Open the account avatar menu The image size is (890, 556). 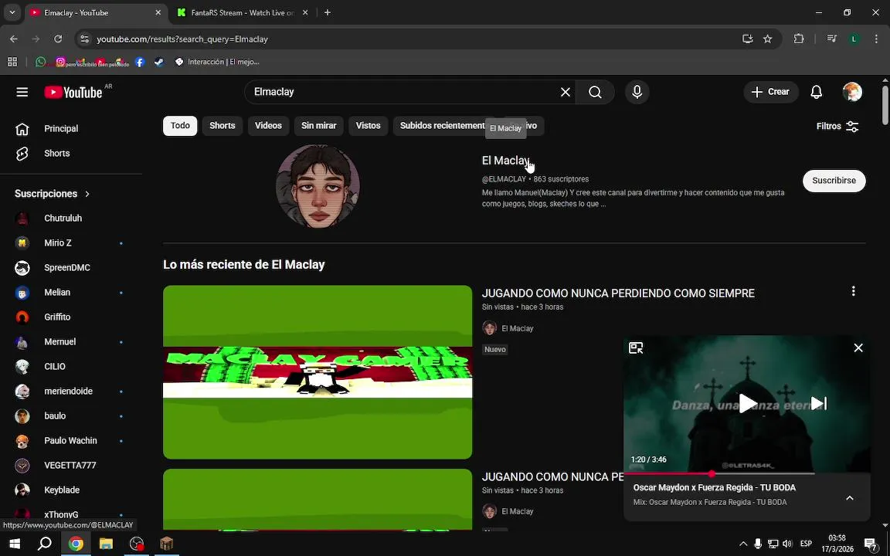(852, 92)
